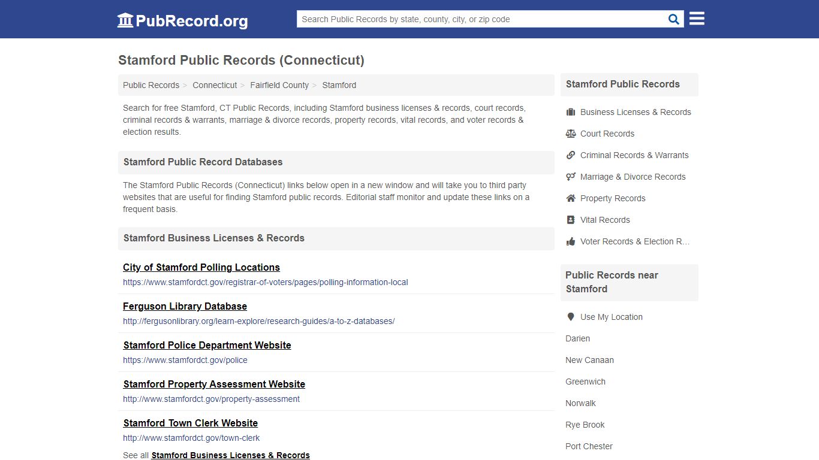Open Ferguson Library Database link
819x460 pixels.
coord(185,306)
